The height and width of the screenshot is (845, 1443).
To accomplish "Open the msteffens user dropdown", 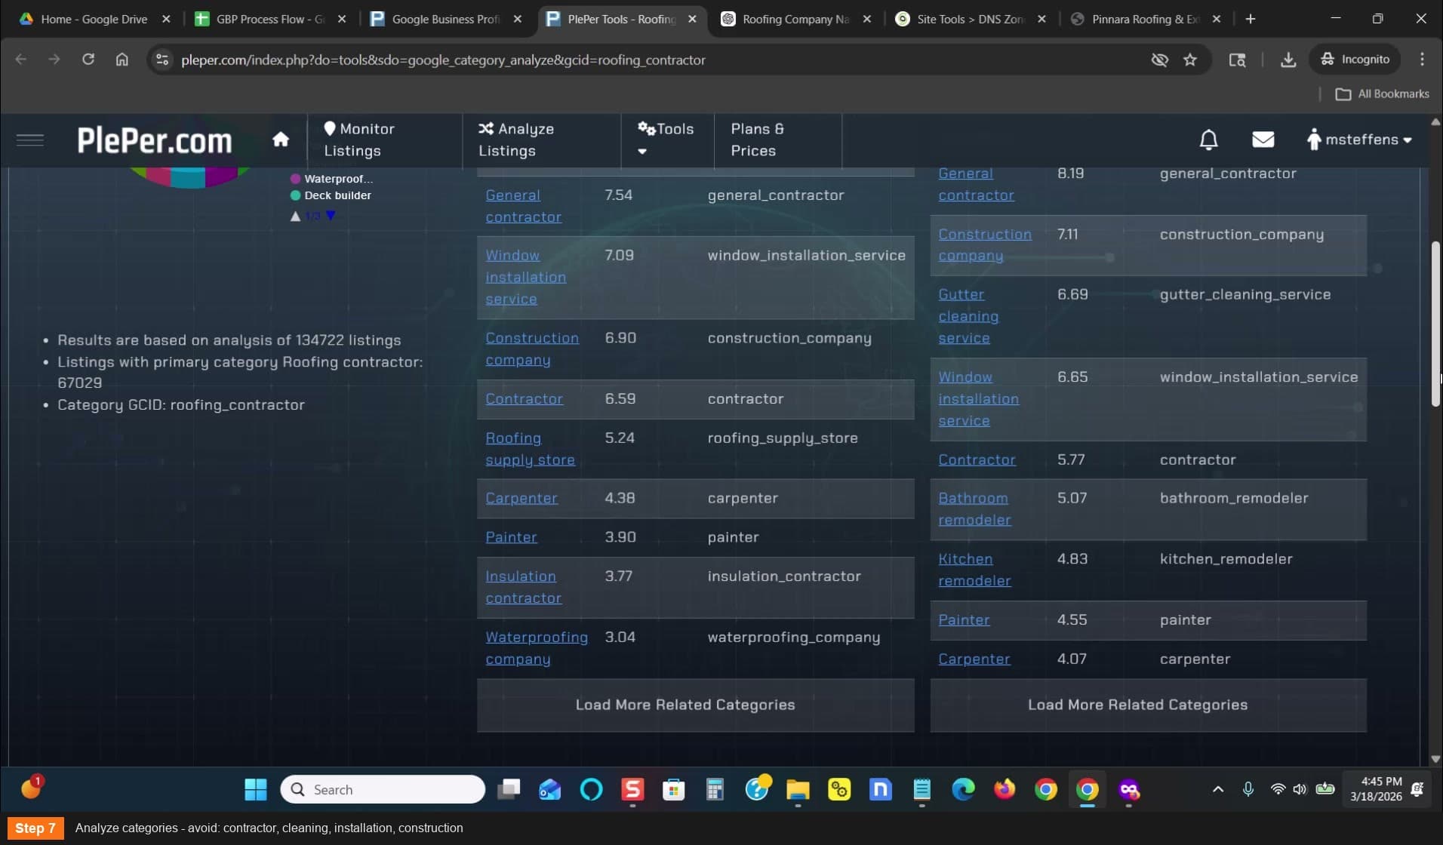I will point(1359,140).
